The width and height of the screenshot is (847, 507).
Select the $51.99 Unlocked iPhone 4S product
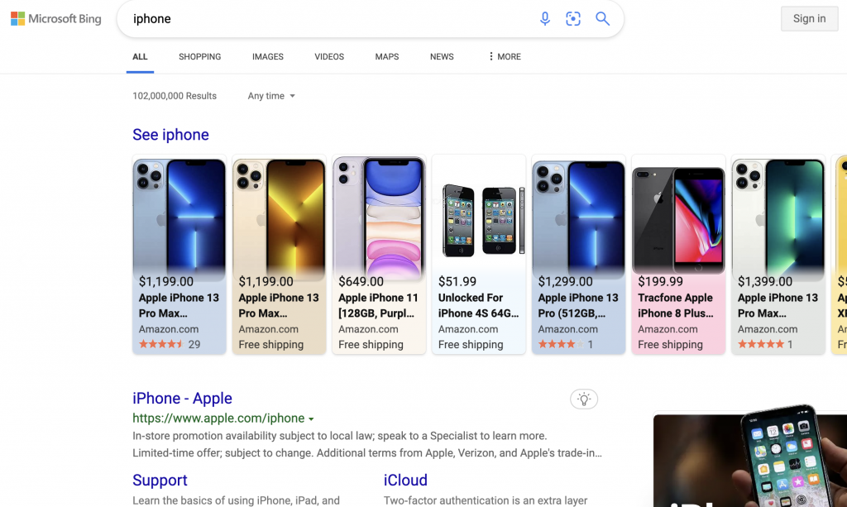tap(479, 255)
